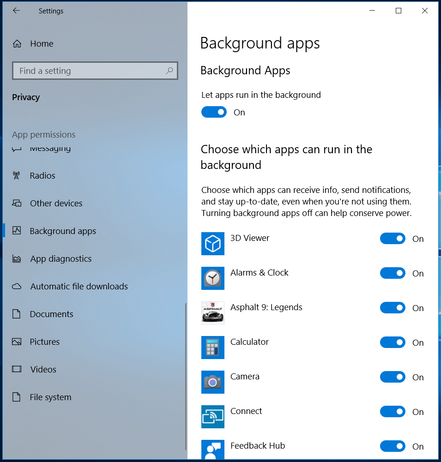Open Other devices from the sidebar
Viewport: 441px width, 462px height.
tap(17, 203)
